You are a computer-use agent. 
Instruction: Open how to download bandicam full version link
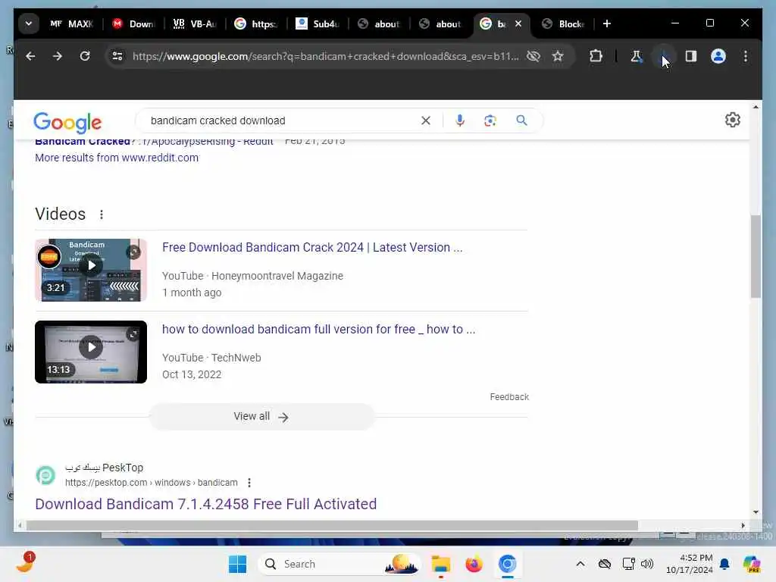(319, 329)
